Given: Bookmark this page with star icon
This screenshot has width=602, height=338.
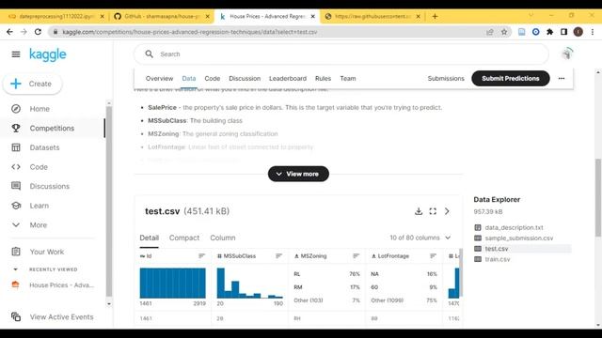Looking at the screenshot, I should coord(504,32).
